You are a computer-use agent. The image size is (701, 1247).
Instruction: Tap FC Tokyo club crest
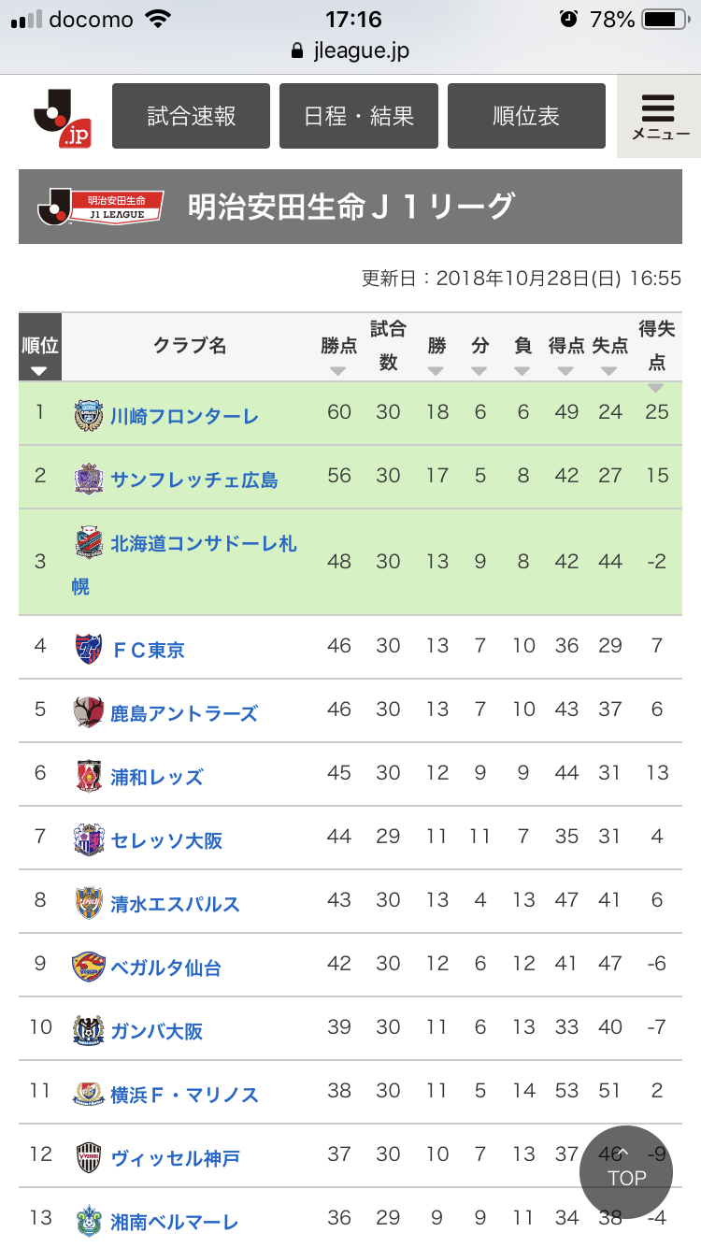[x=87, y=649]
